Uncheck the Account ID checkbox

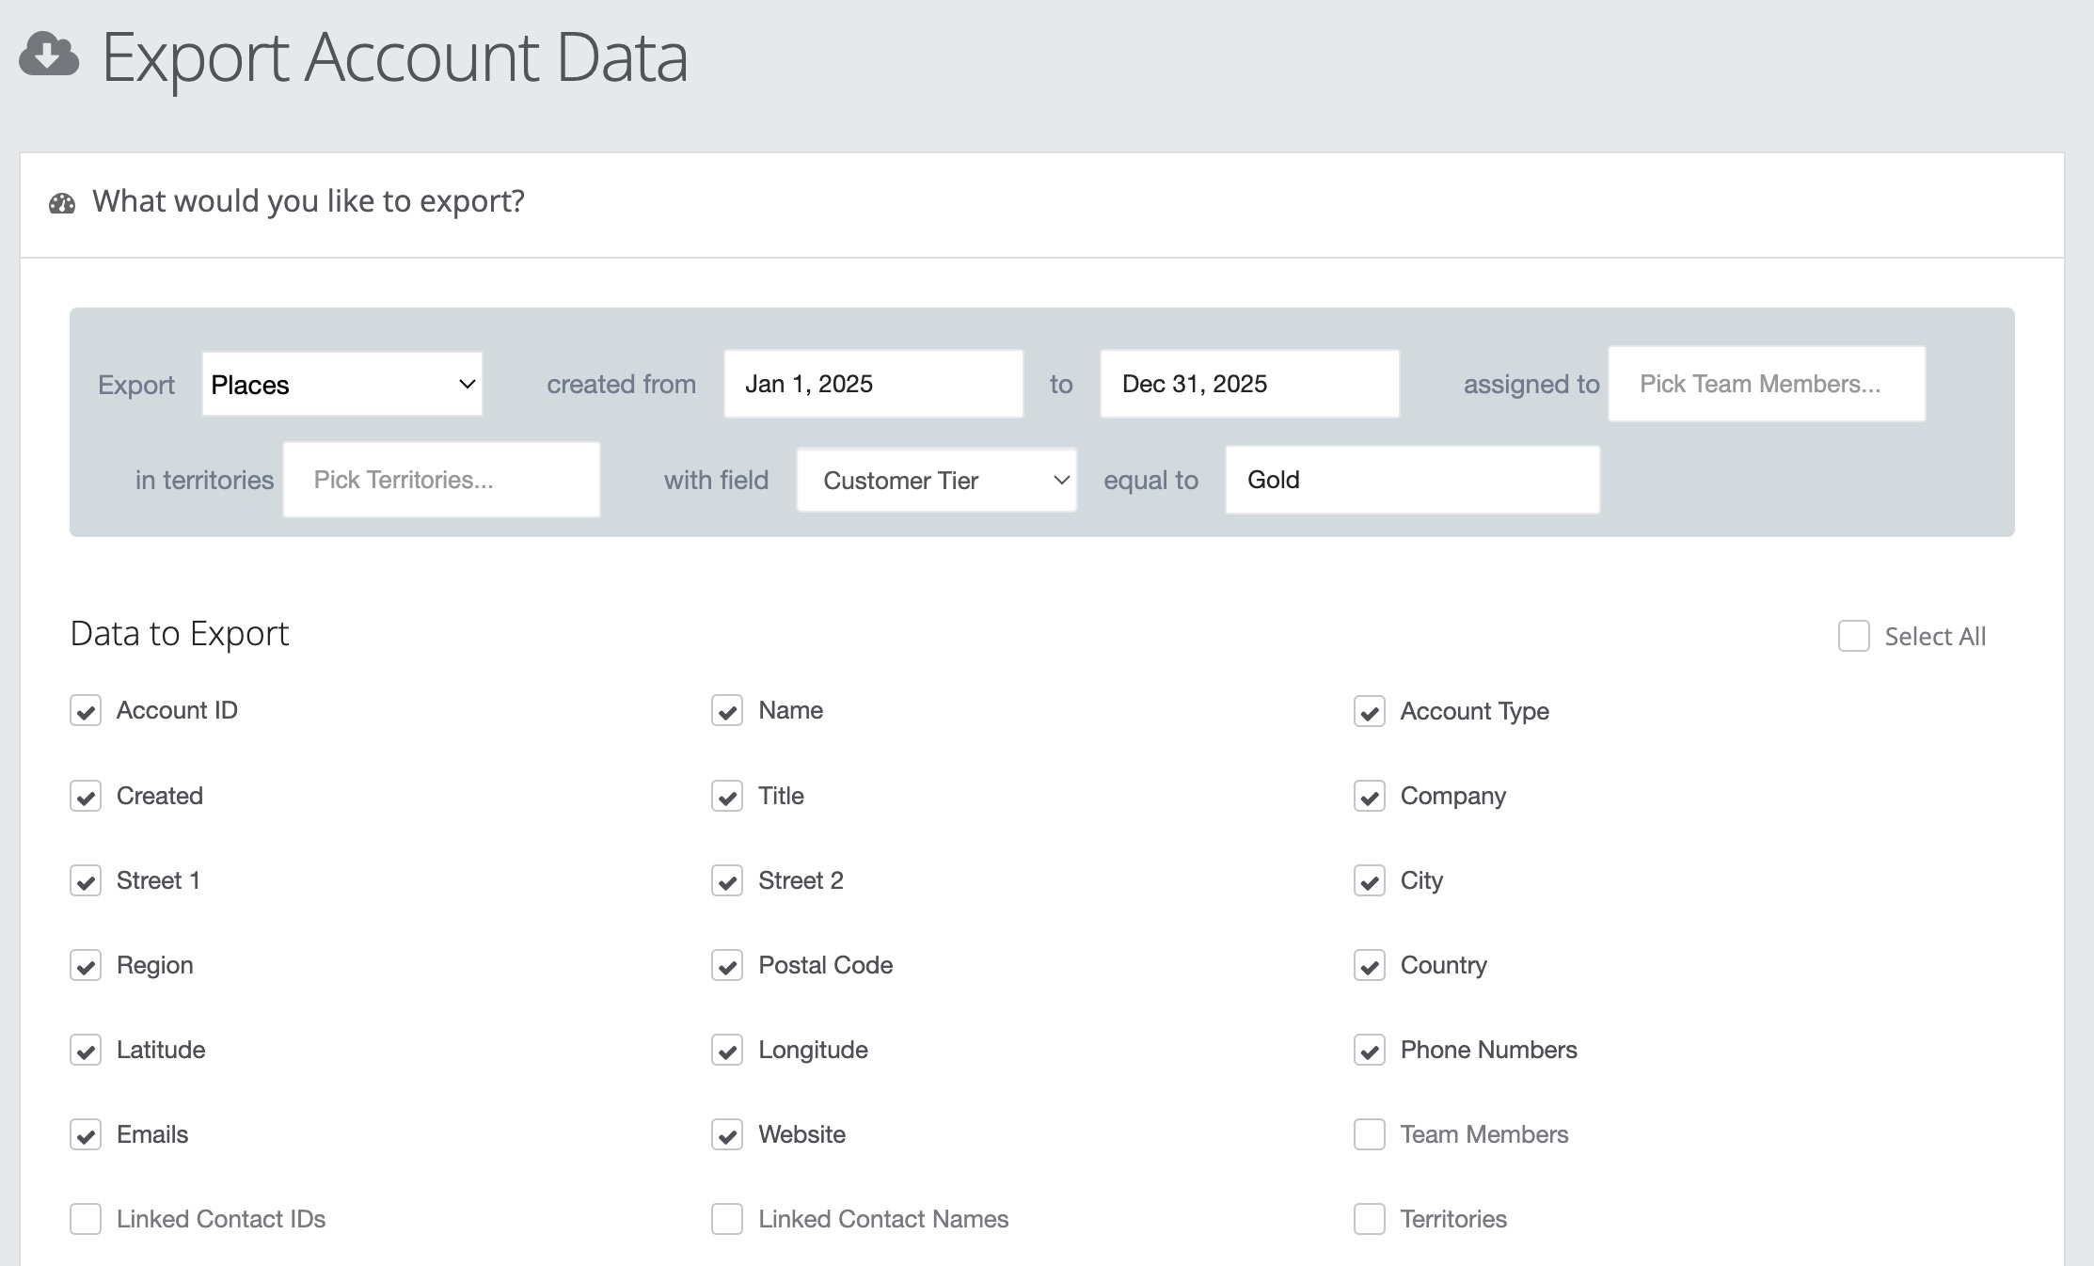[86, 711]
